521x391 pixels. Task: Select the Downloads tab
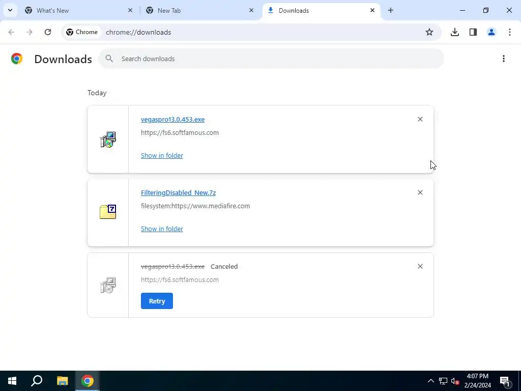click(322, 10)
